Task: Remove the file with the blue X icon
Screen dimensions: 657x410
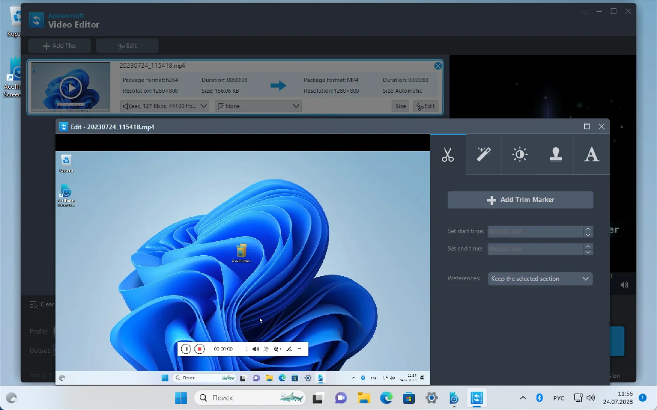Action: coord(438,66)
